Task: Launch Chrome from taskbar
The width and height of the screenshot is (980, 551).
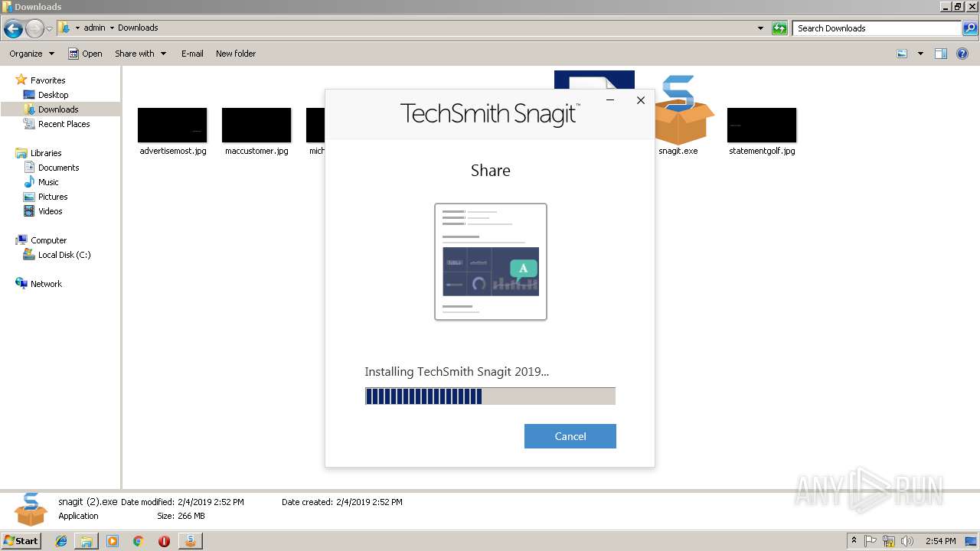Action: [138, 541]
